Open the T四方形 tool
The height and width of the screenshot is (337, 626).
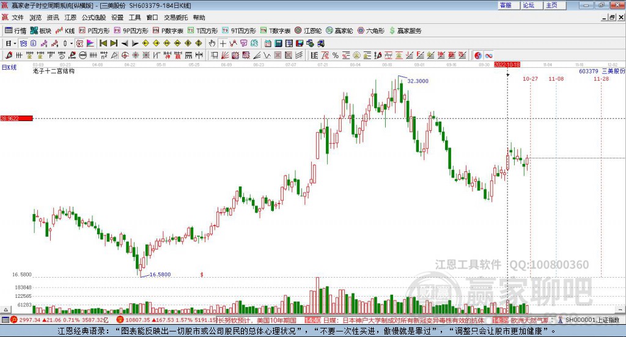point(203,31)
